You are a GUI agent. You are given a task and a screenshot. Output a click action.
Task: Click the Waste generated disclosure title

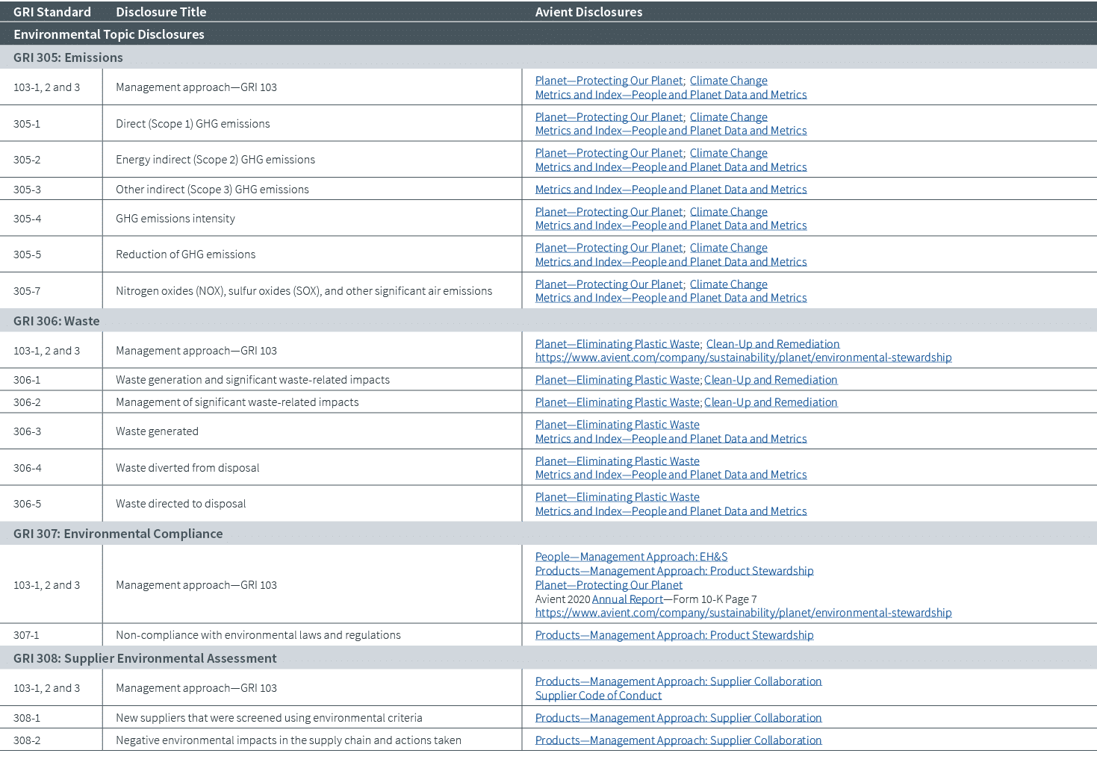click(x=157, y=431)
